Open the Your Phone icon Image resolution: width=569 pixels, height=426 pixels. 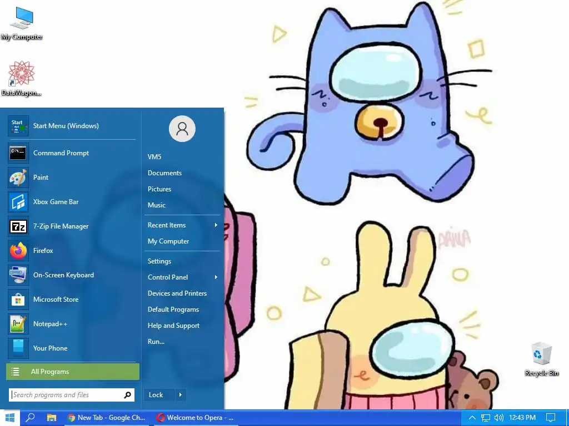click(x=18, y=348)
